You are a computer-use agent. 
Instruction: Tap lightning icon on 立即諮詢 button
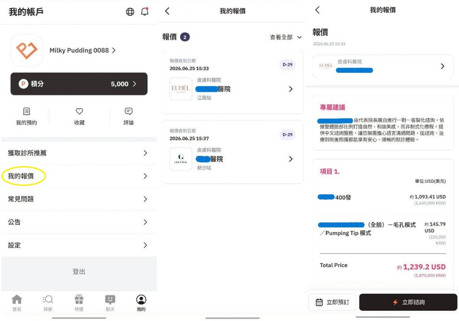395,302
